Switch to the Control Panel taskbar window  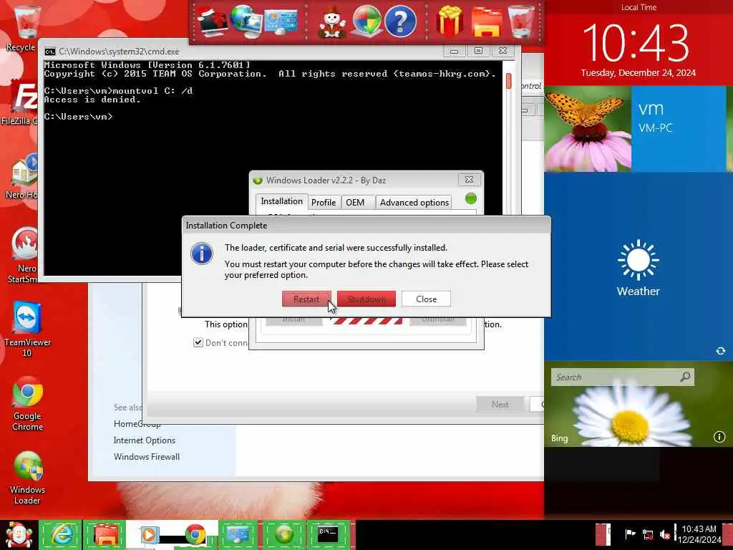click(238, 535)
